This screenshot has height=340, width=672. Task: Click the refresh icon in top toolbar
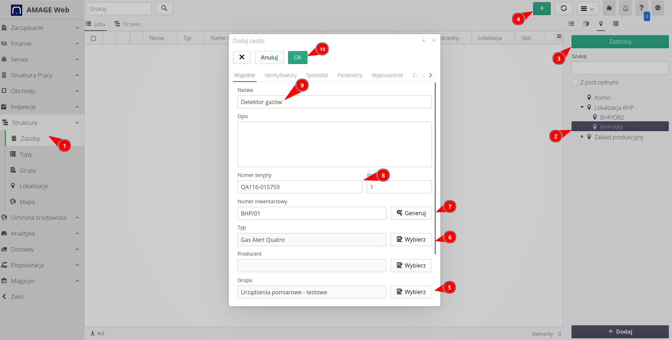coord(563,8)
